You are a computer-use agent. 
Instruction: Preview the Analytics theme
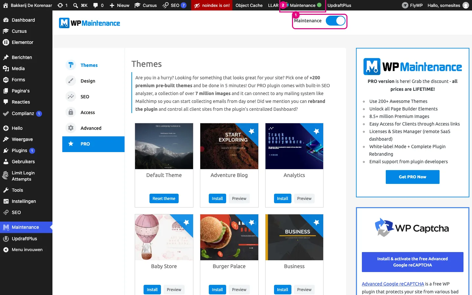click(x=304, y=198)
